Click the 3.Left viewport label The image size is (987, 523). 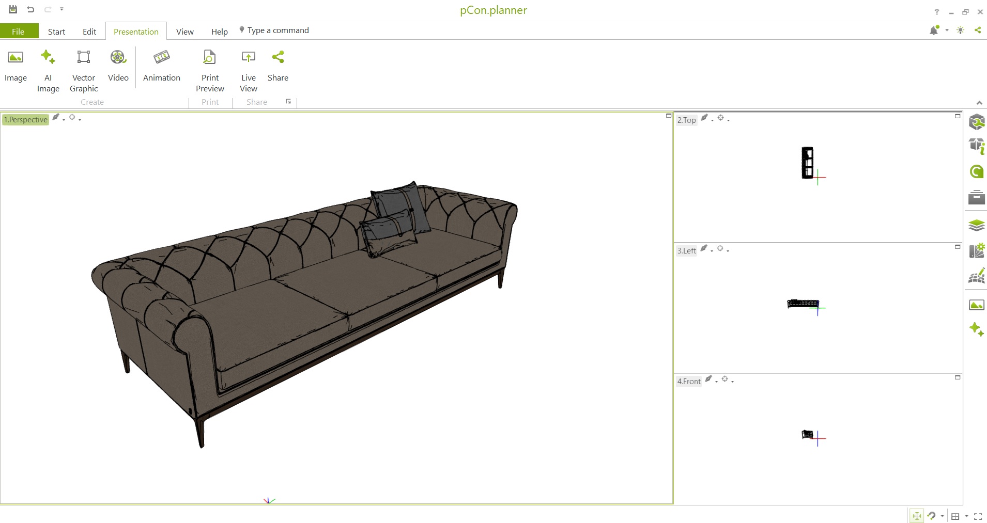point(687,251)
